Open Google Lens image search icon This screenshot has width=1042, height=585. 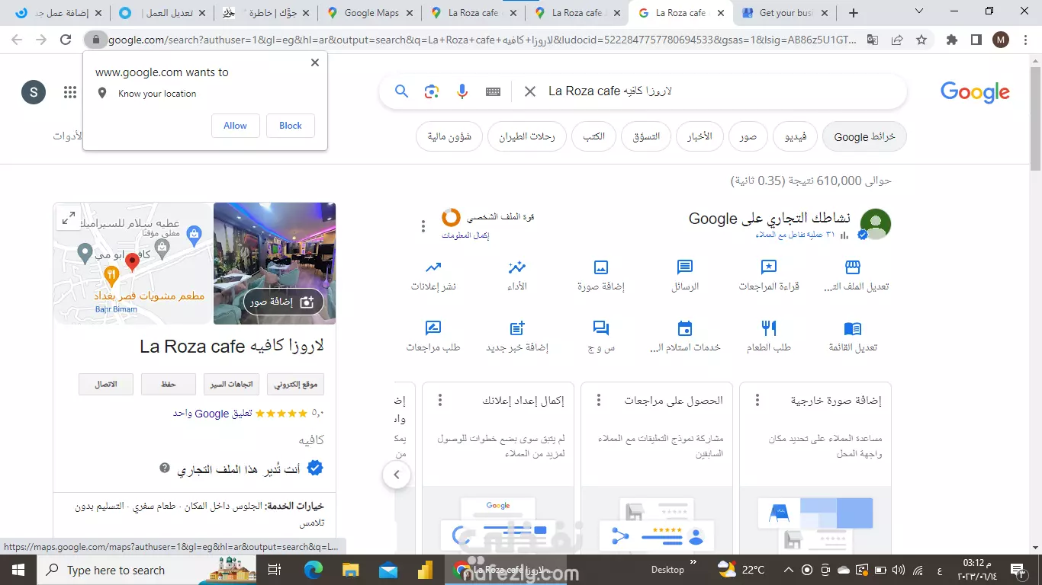pos(432,91)
